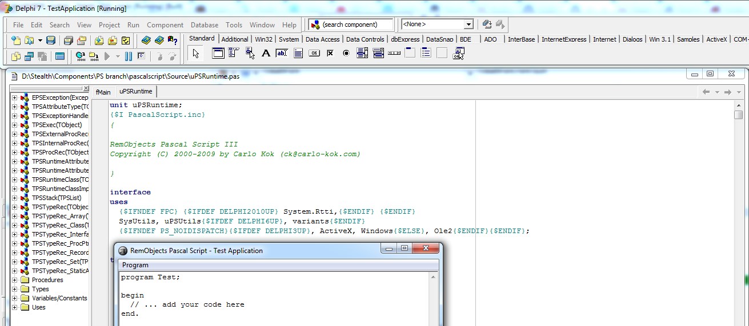
Task: Select the ScrollBar component icon
Action: 394,54
